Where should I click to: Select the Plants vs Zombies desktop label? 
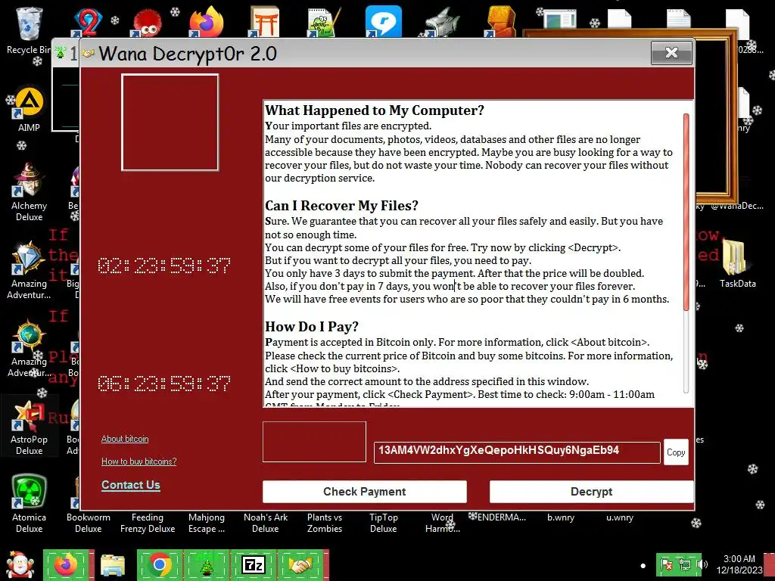pos(324,523)
